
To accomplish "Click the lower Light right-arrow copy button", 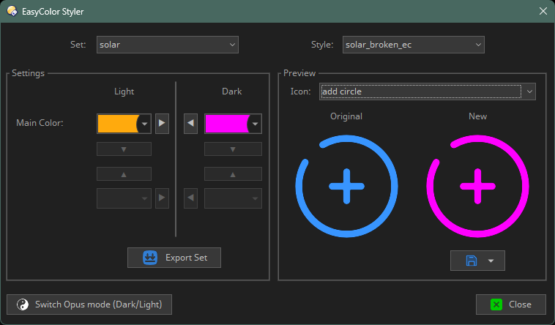I will click(x=162, y=198).
